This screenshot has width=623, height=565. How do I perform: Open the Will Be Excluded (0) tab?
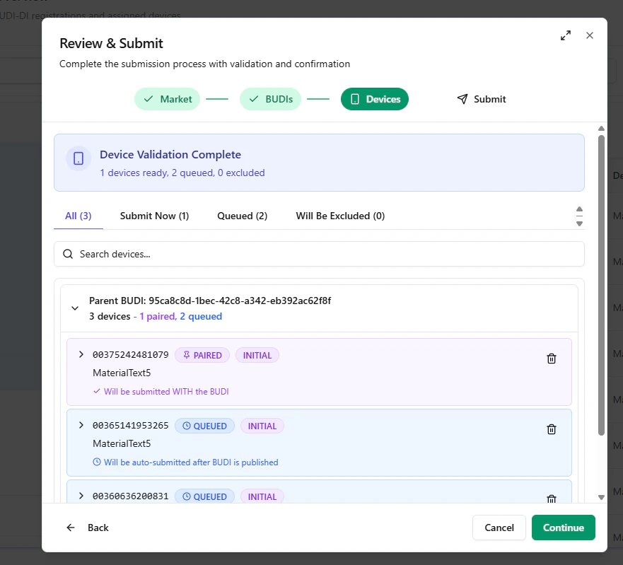pyautogui.click(x=340, y=216)
